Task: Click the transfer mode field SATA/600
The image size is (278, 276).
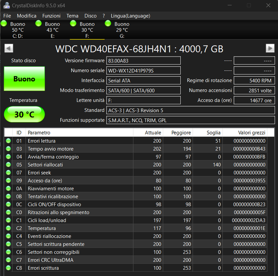Action: pos(143,90)
